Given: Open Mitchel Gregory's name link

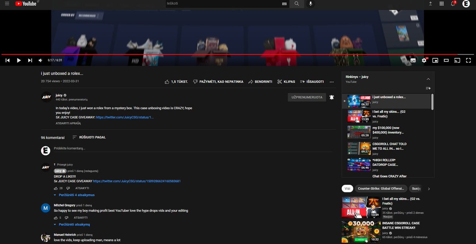Looking at the screenshot, I should point(65,205).
